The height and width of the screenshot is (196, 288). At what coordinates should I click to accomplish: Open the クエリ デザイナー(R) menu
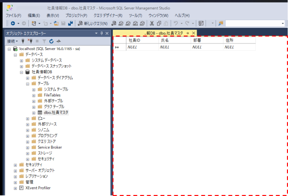coord(108,16)
